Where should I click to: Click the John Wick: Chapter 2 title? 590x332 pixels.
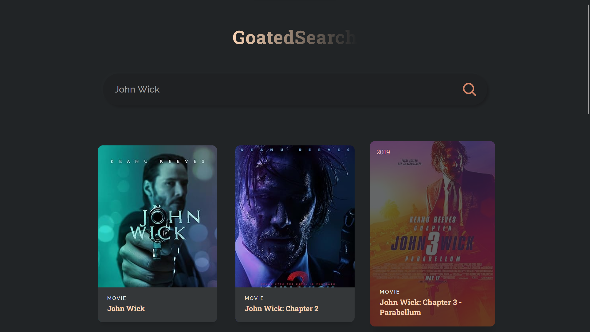pos(281,308)
